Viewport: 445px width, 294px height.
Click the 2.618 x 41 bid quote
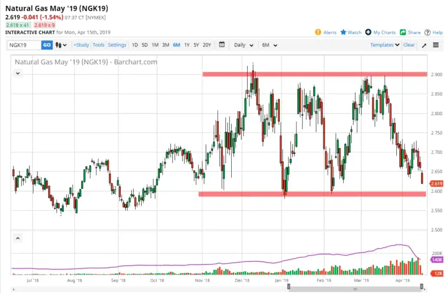coord(17,25)
